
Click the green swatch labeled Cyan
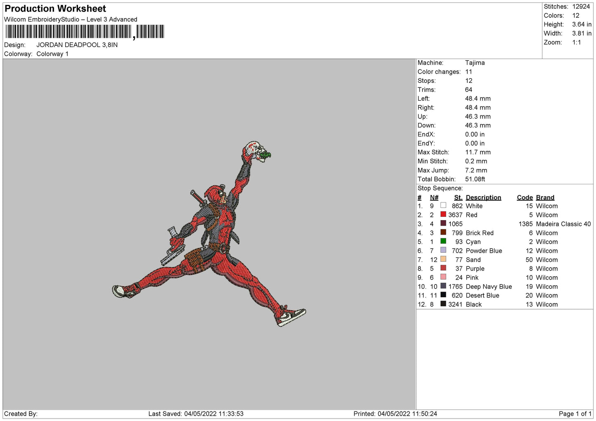pyautogui.click(x=443, y=241)
